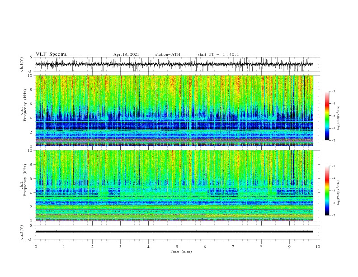Select the date text "Apr. 18, 2021"
Image resolution: width=358 pixels, height=277 pixels.
tap(126, 54)
